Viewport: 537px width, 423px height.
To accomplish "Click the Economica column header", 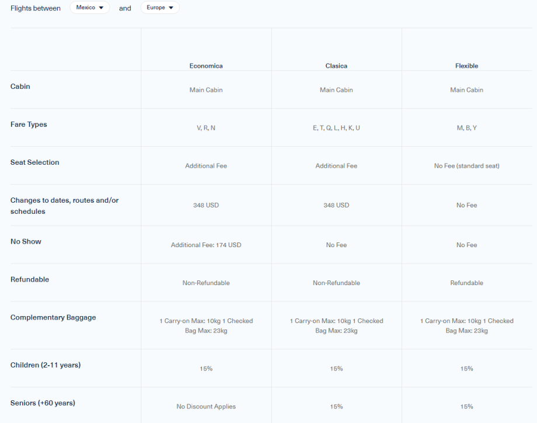I will 206,66.
